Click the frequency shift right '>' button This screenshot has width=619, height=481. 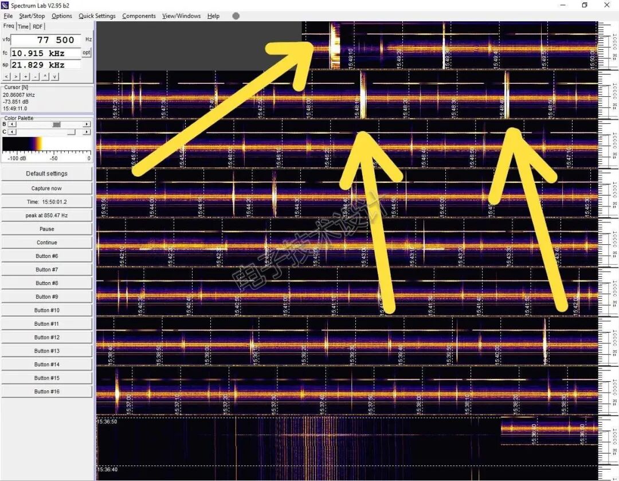(x=16, y=77)
